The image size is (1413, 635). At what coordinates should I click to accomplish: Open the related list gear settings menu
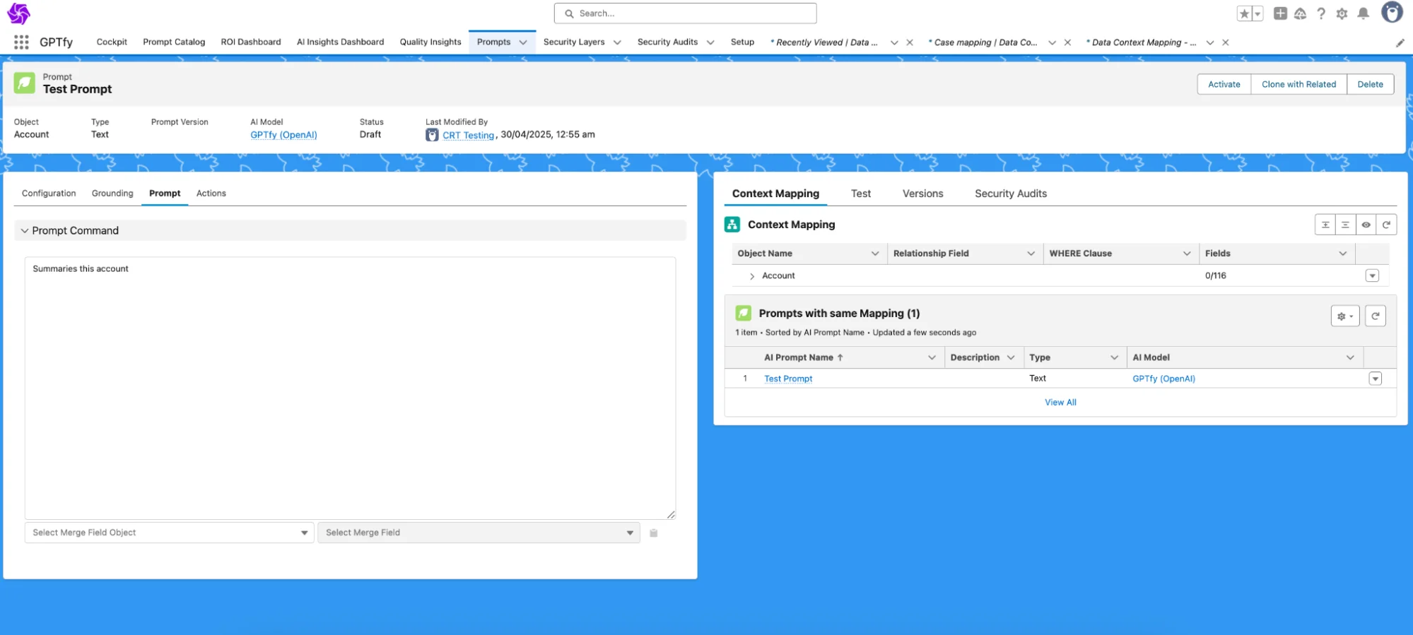point(1345,316)
